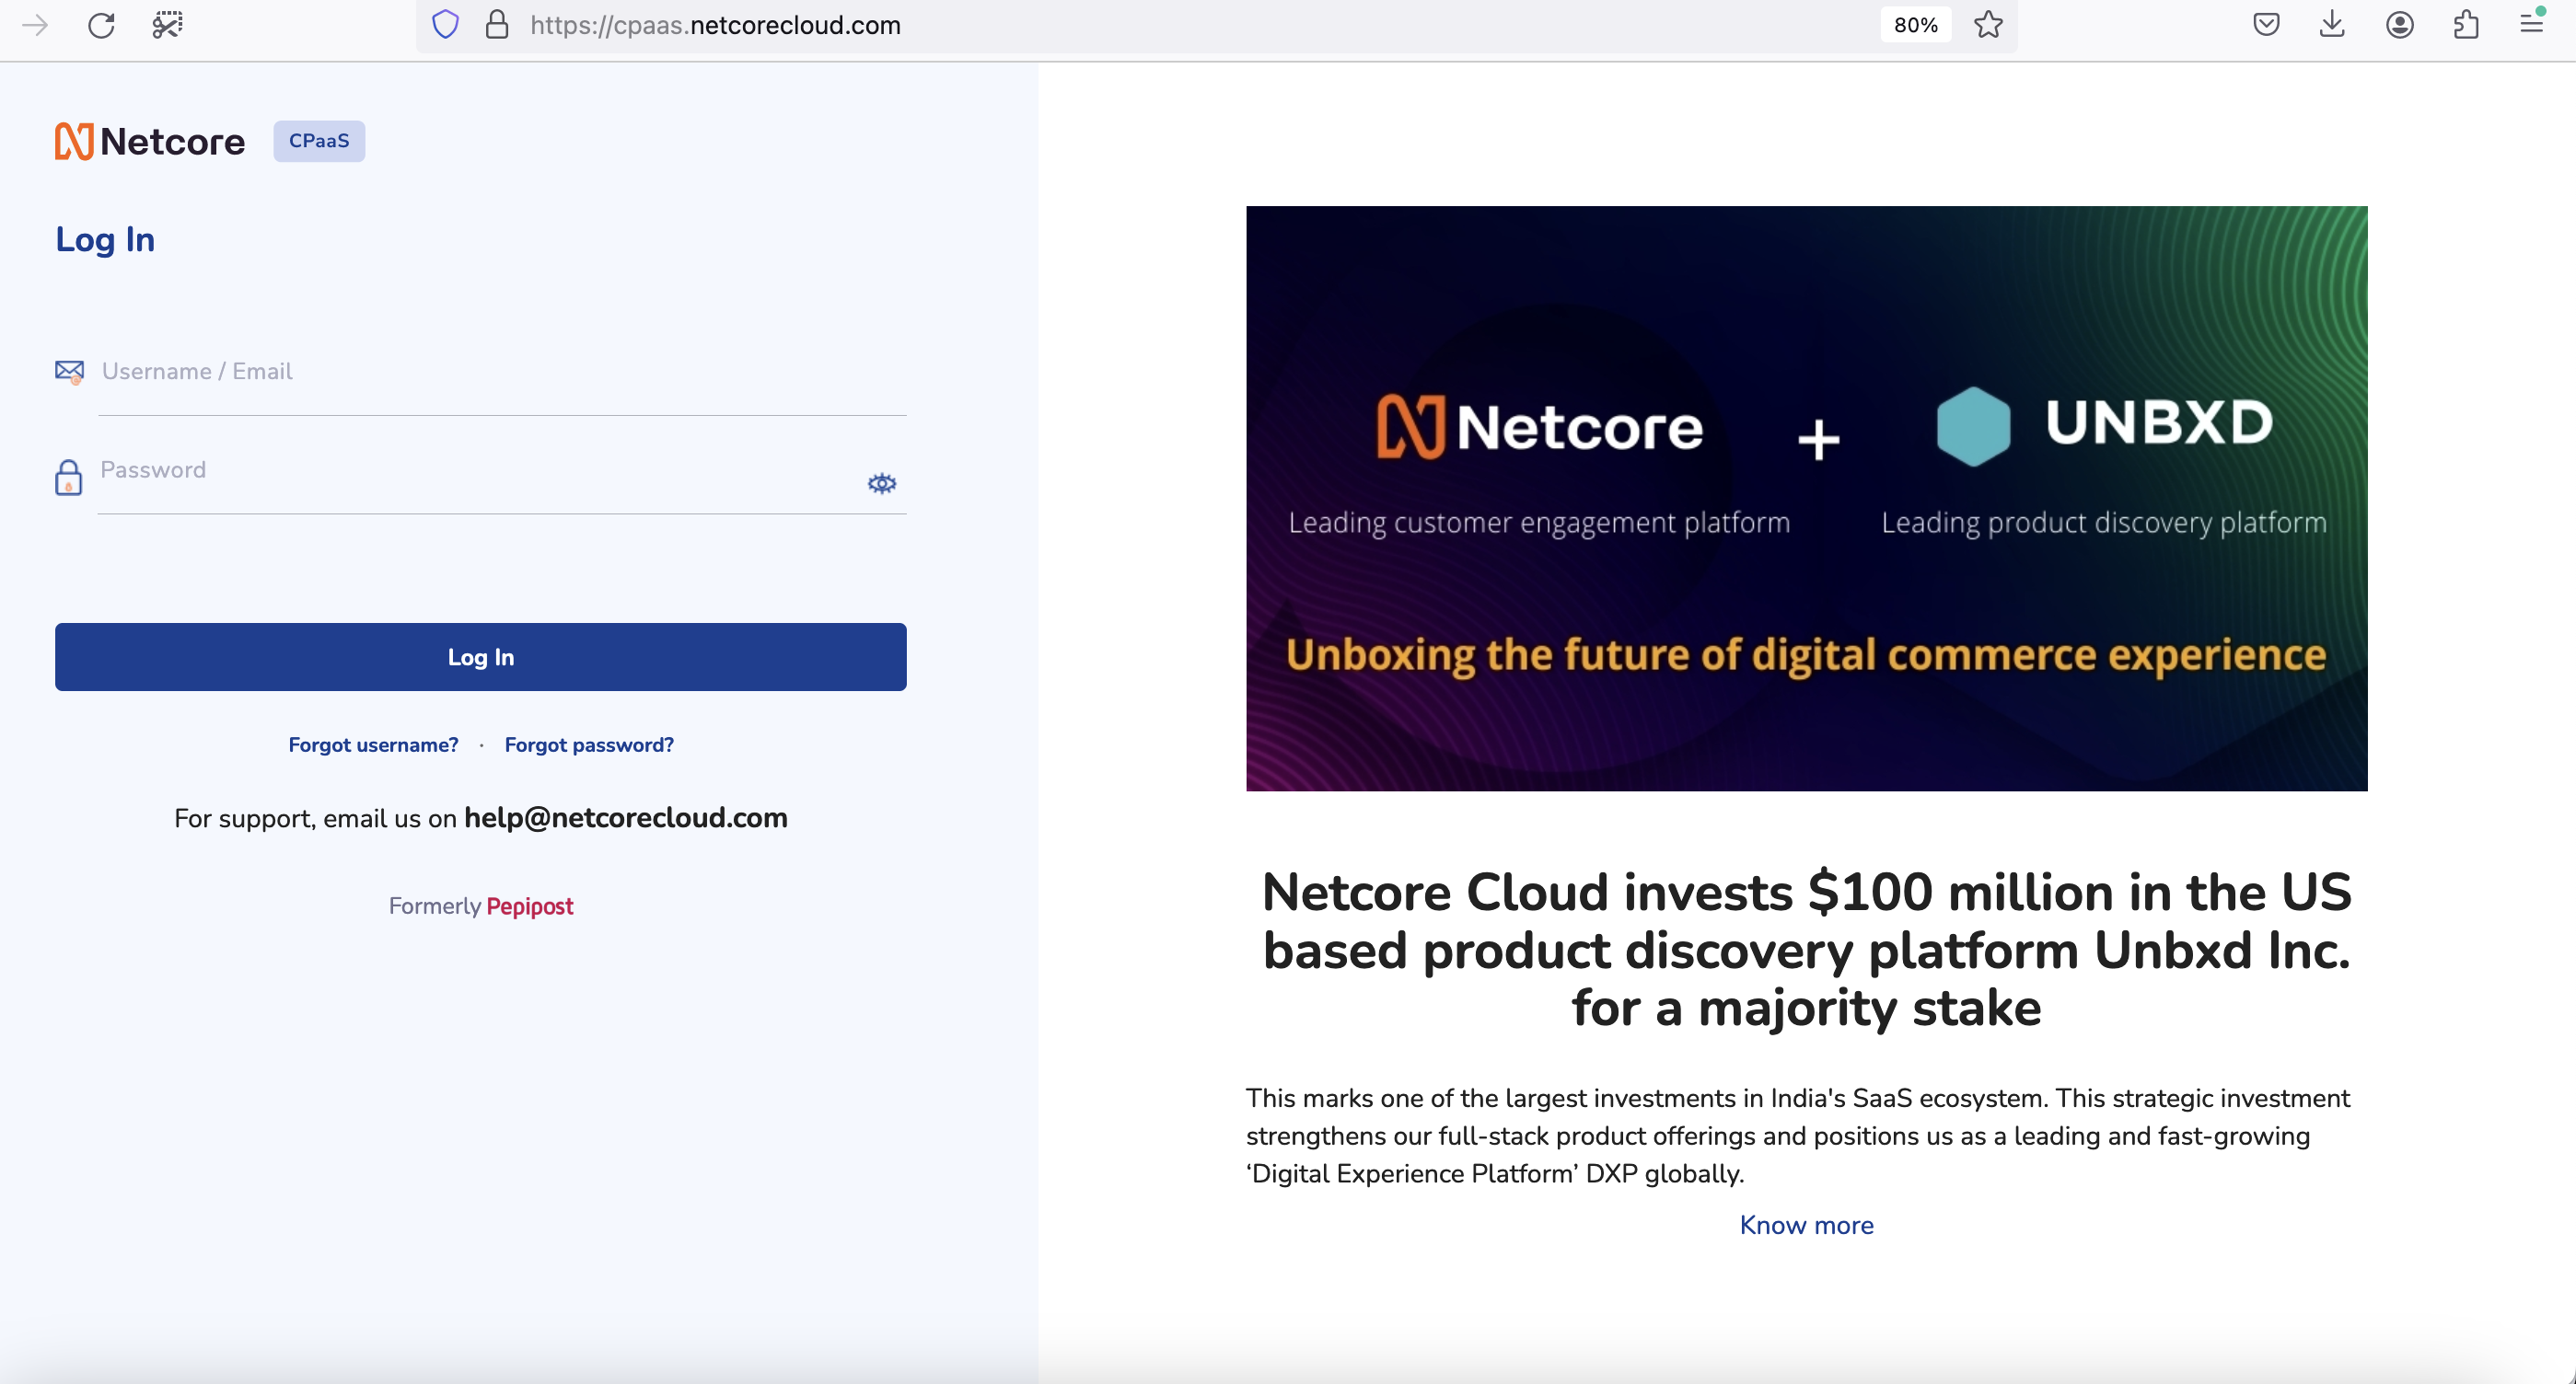Open the downloads panel

(2332, 25)
